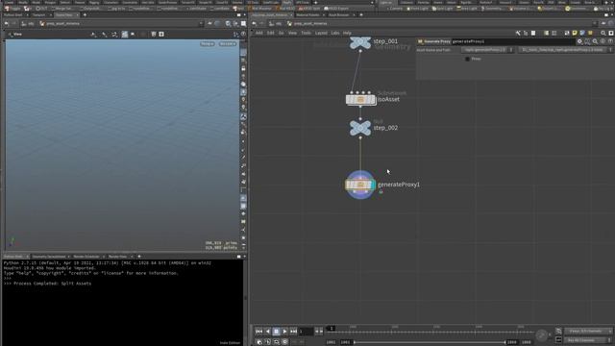Toggle the Proxy checkbox
615x346 pixels.
coord(467,59)
